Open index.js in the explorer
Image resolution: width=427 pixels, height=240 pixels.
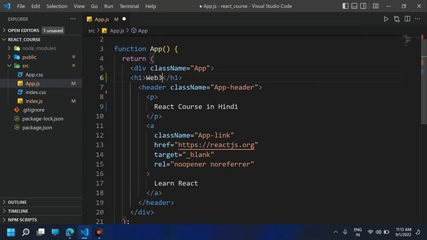coord(34,101)
